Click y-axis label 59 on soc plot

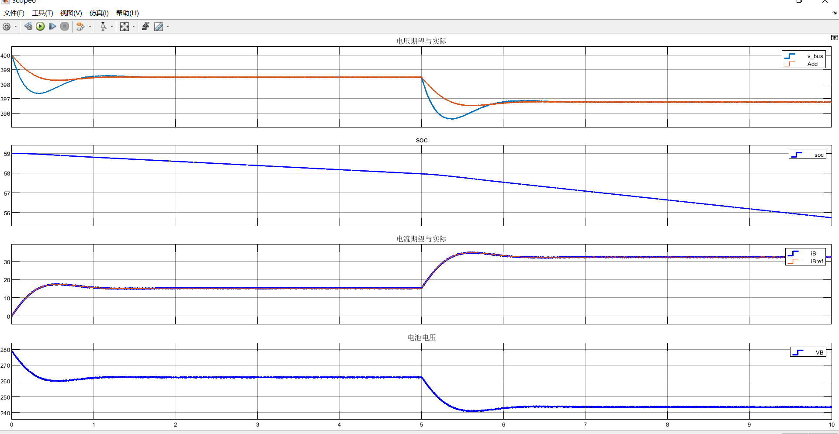(7, 154)
